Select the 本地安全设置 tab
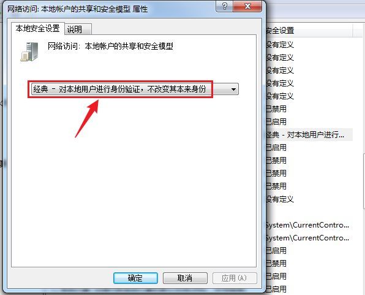365x295 pixels. coord(38,29)
